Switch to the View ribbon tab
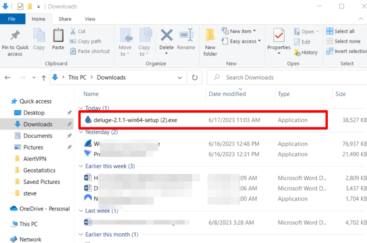 (90, 19)
